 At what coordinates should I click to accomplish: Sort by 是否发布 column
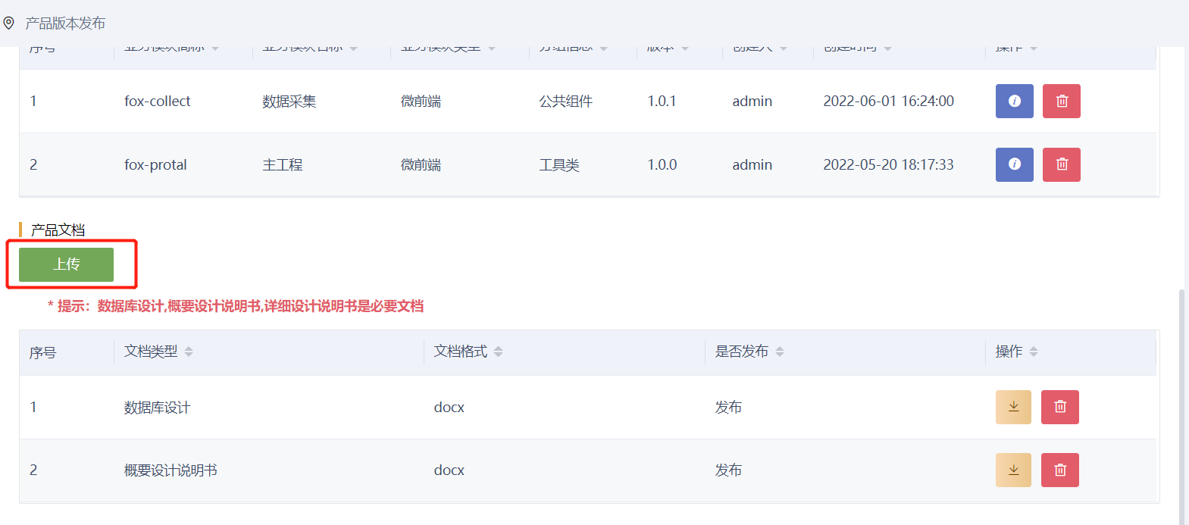(780, 352)
